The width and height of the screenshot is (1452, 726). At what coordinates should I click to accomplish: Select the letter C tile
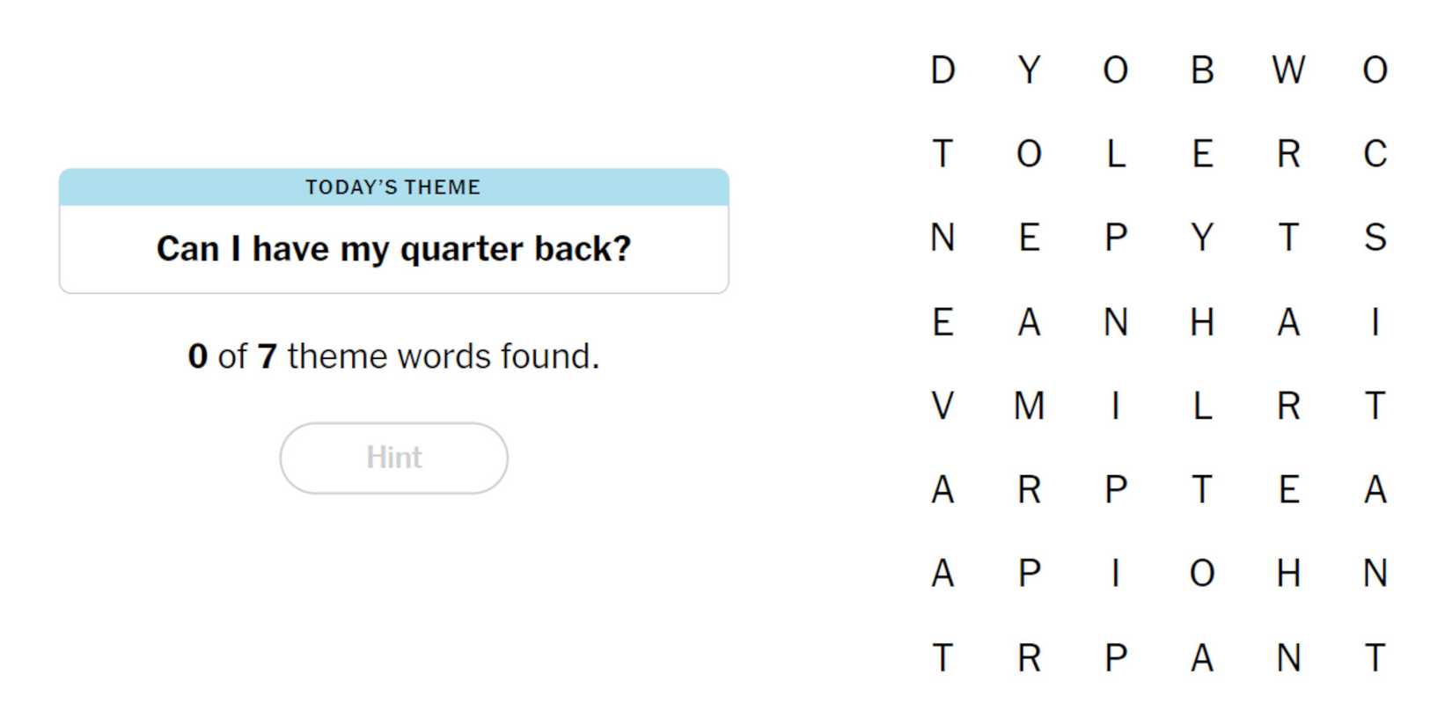(1375, 154)
